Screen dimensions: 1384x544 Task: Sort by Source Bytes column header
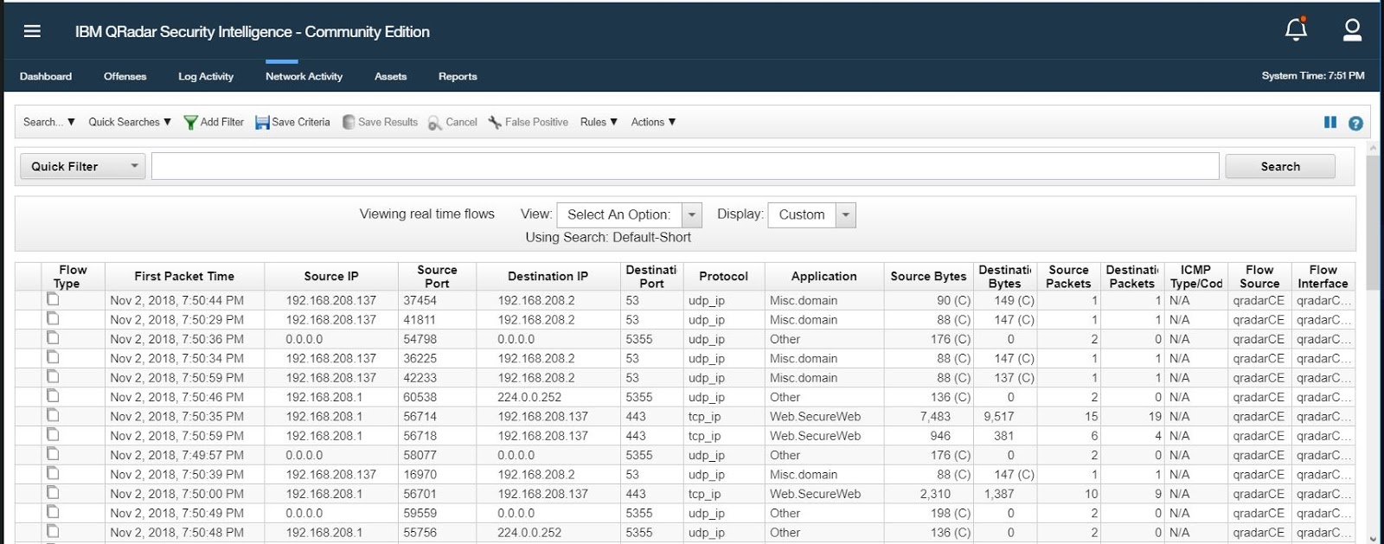(928, 276)
